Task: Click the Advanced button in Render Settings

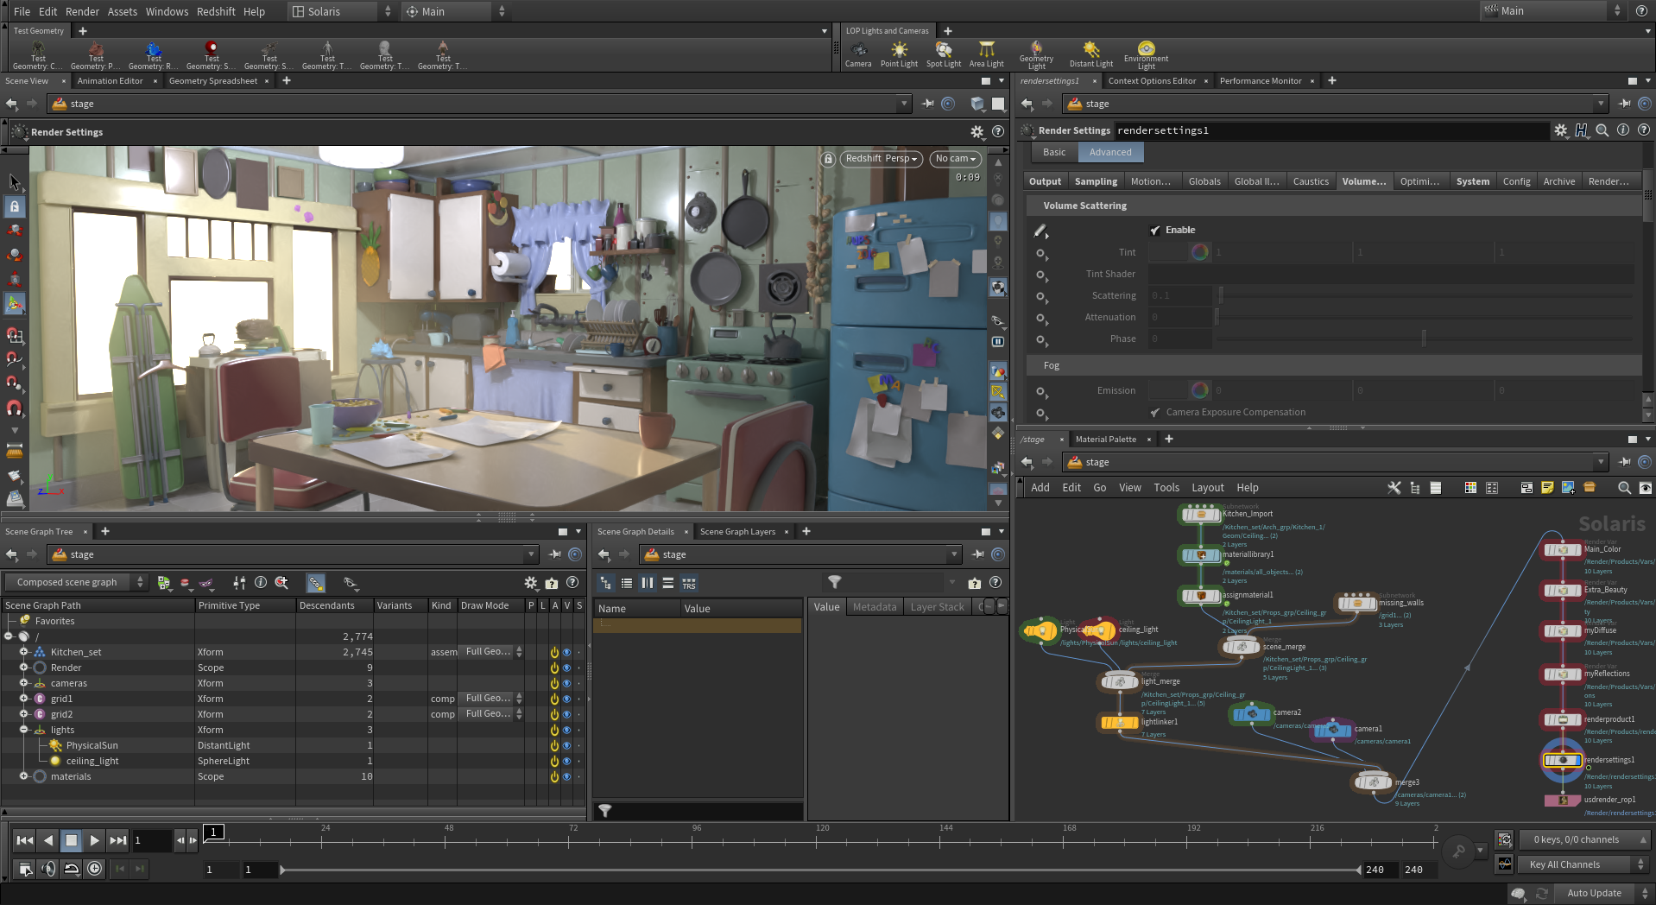Action: (x=1109, y=152)
